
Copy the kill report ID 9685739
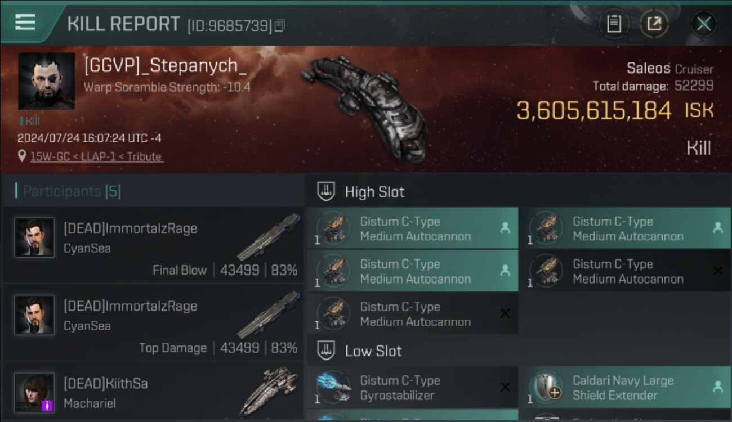pyautogui.click(x=280, y=25)
